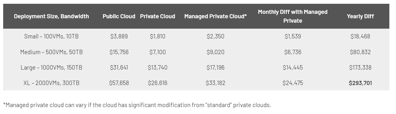Image resolution: width=396 pixels, height=114 pixels.
Task: Select the $7,100 private cloud value
Action: (x=157, y=52)
